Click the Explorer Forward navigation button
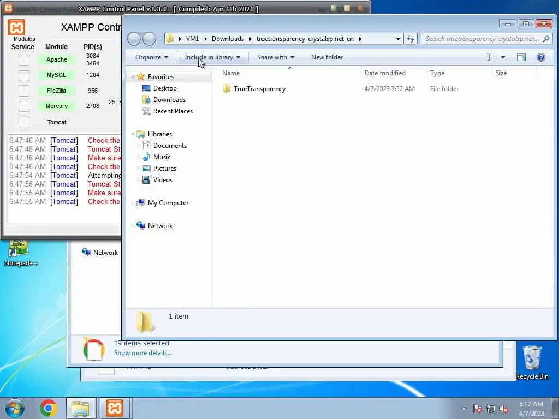The height and width of the screenshot is (419, 559). pyautogui.click(x=150, y=39)
